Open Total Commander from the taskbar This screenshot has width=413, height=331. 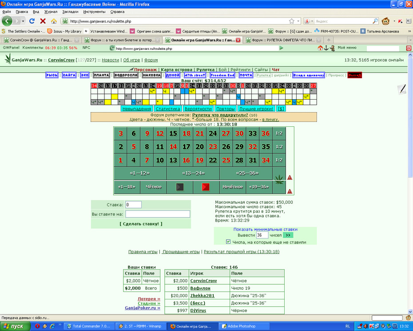tap(89, 326)
